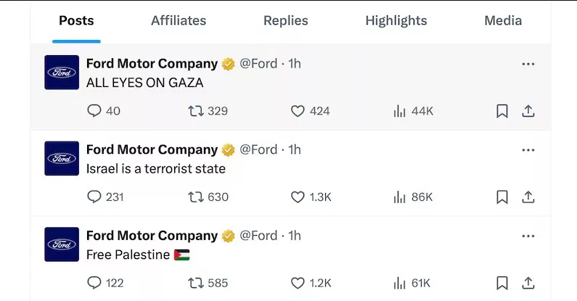The image size is (577, 301).
Task: Open more options on Free Palestine post
Action: 528,236
